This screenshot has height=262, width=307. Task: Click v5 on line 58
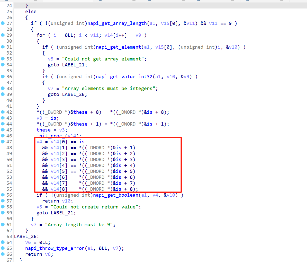(x=39, y=207)
